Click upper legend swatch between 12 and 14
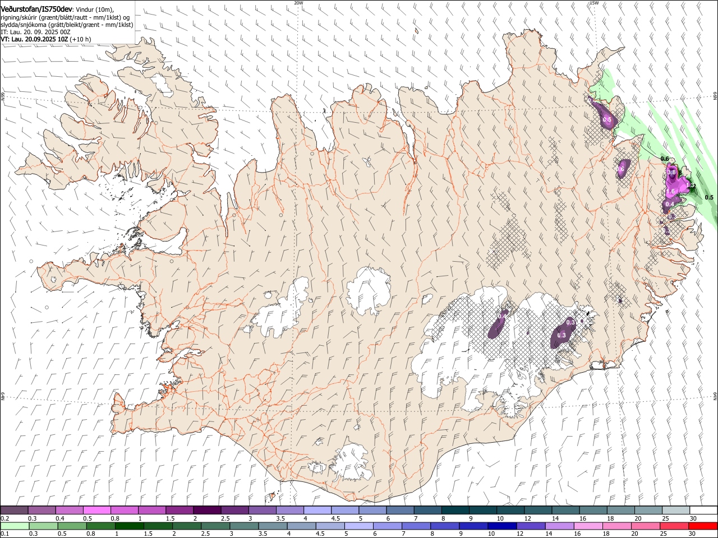Viewport: 718px width, 538px height. click(x=537, y=511)
